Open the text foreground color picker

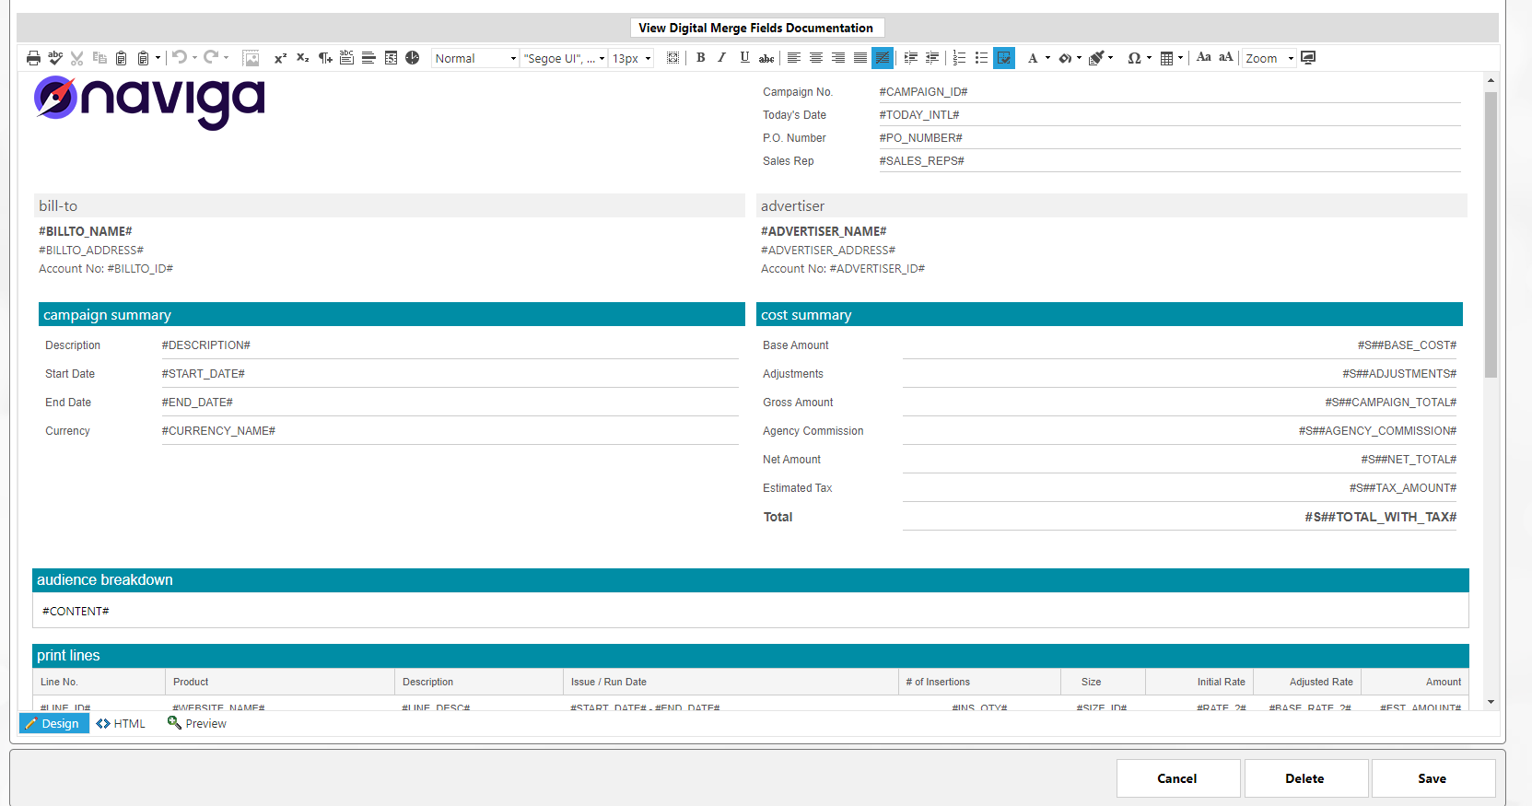[x=1033, y=58]
